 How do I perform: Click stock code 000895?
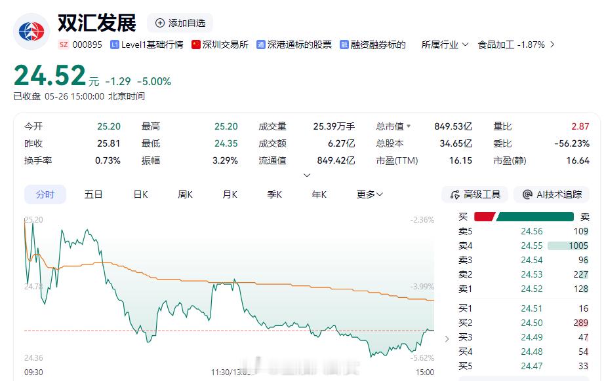point(87,45)
